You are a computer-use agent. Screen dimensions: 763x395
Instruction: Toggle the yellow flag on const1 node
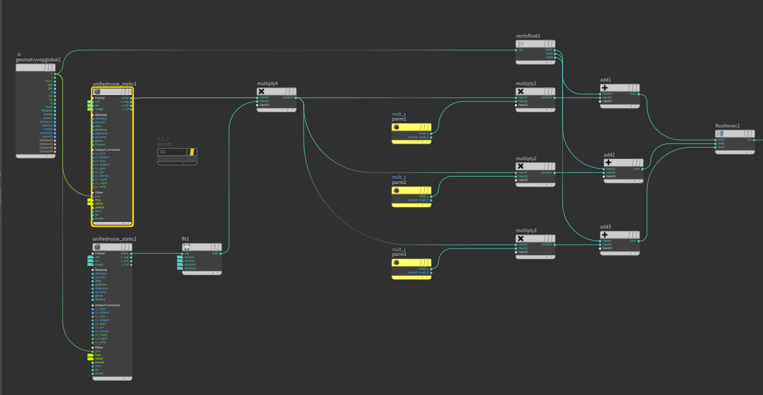(193, 152)
